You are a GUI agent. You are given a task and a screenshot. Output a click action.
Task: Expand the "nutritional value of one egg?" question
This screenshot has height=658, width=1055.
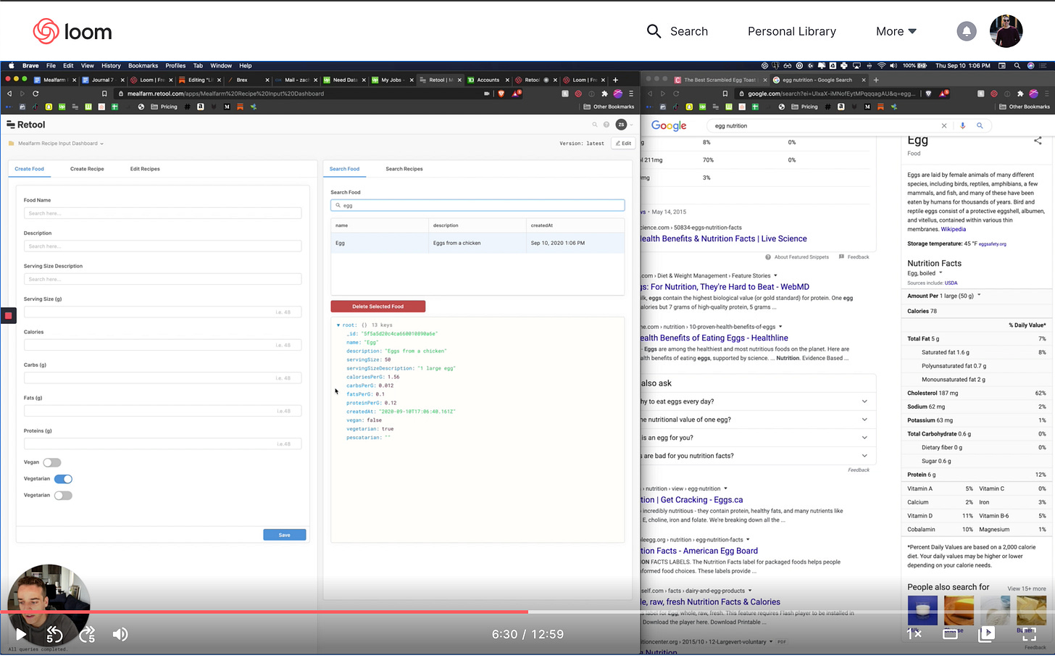coord(864,420)
